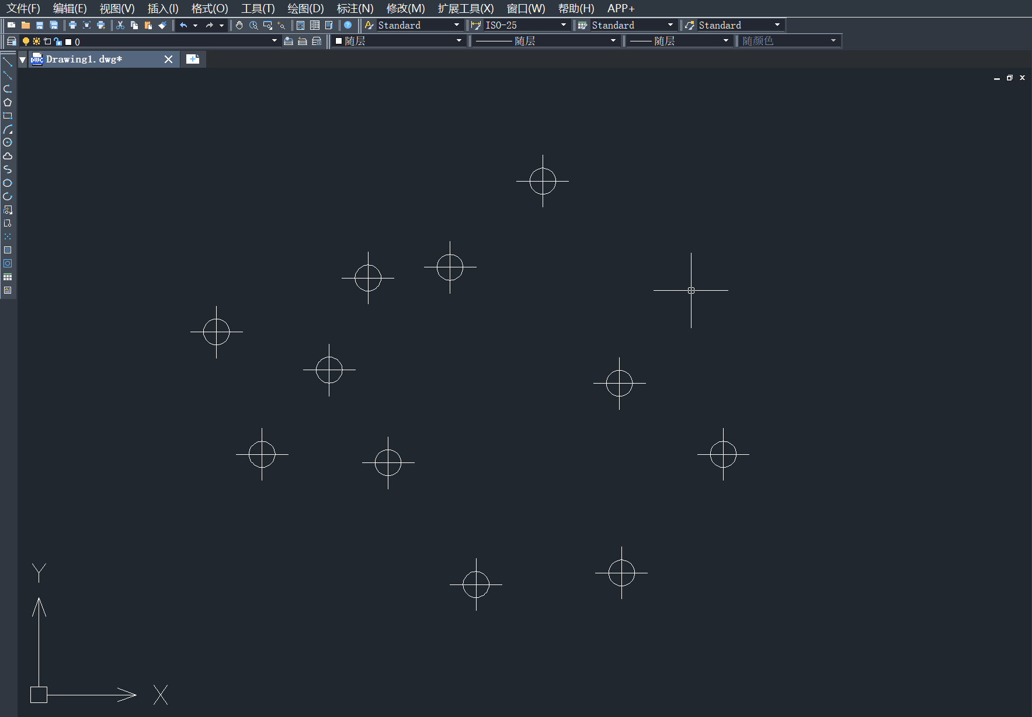Image resolution: width=1032 pixels, height=717 pixels.
Task: Click the Save icon
Action: (x=40, y=25)
